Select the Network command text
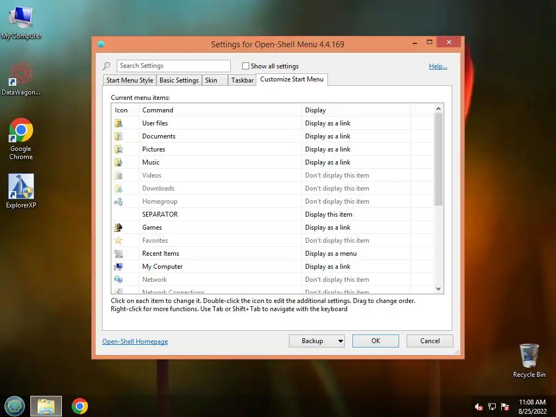This screenshot has height=417, width=556. [x=154, y=280]
